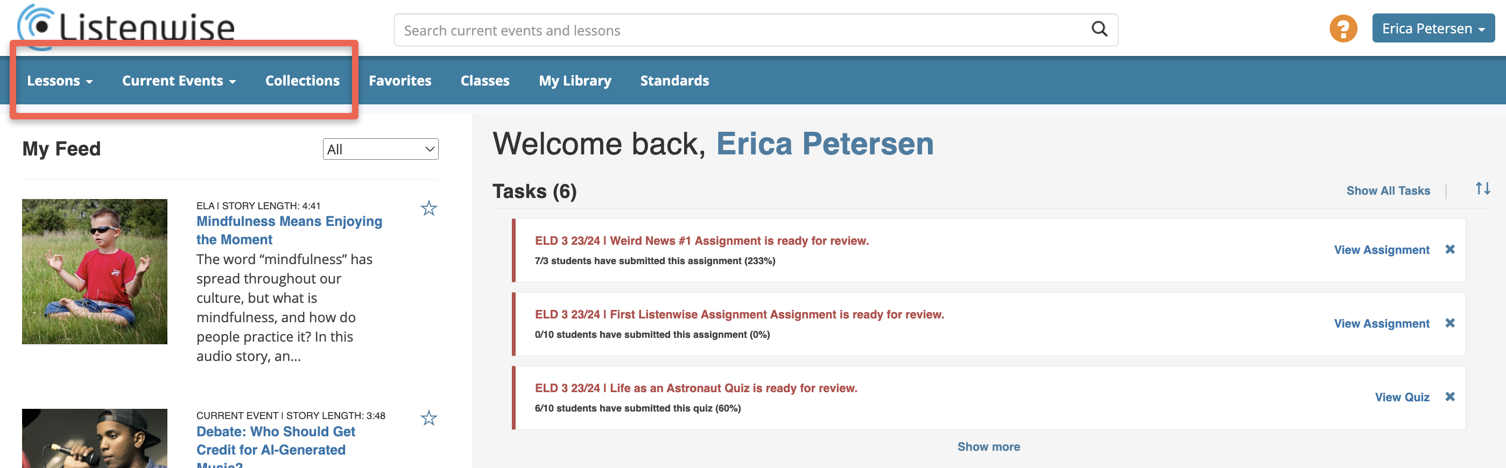Image resolution: width=1506 pixels, height=468 pixels.
Task: Dismiss the Weird News #1 task
Action: pos(1450,250)
